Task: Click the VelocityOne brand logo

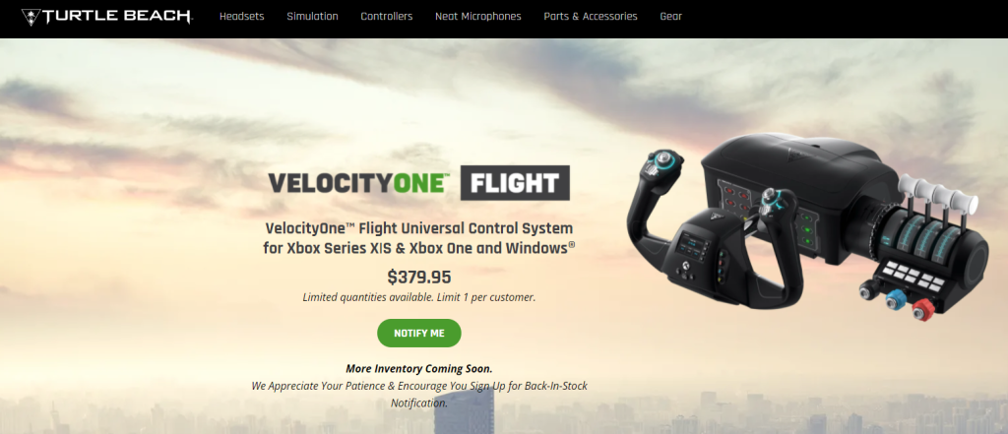Action: point(358,183)
